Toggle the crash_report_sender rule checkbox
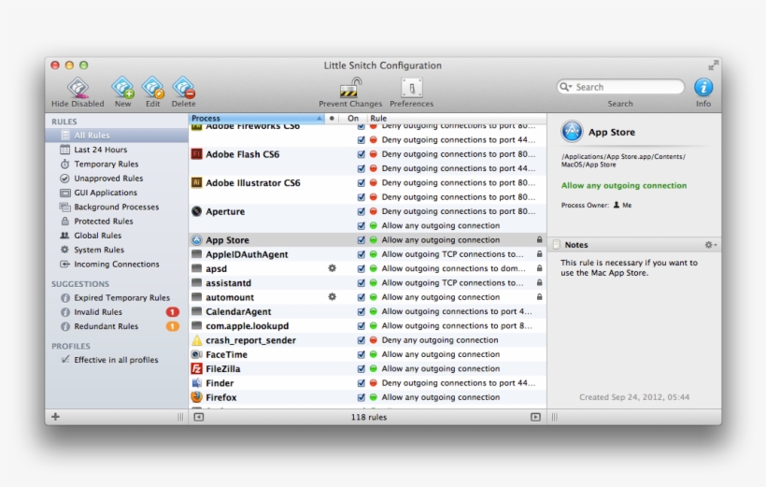Image resolution: width=766 pixels, height=487 pixels. [x=362, y=340]
